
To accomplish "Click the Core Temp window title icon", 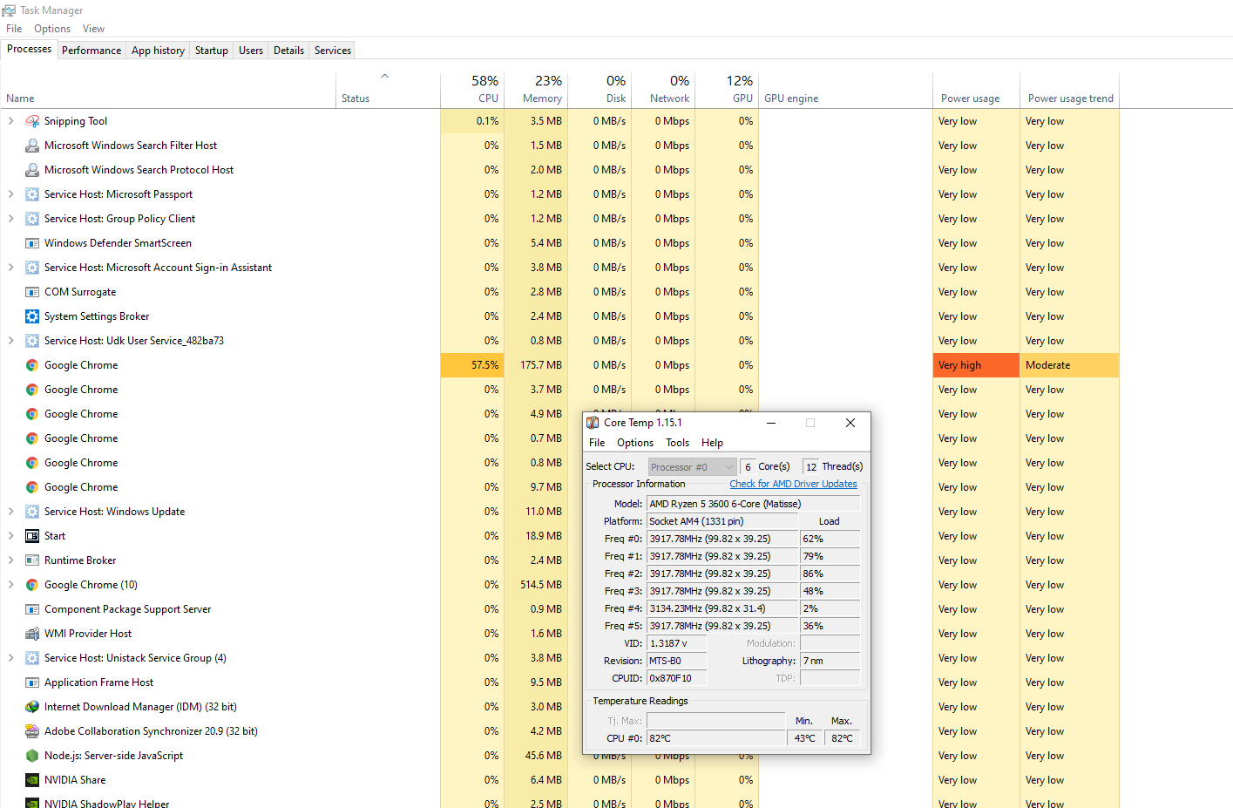I will click(593, 423).
